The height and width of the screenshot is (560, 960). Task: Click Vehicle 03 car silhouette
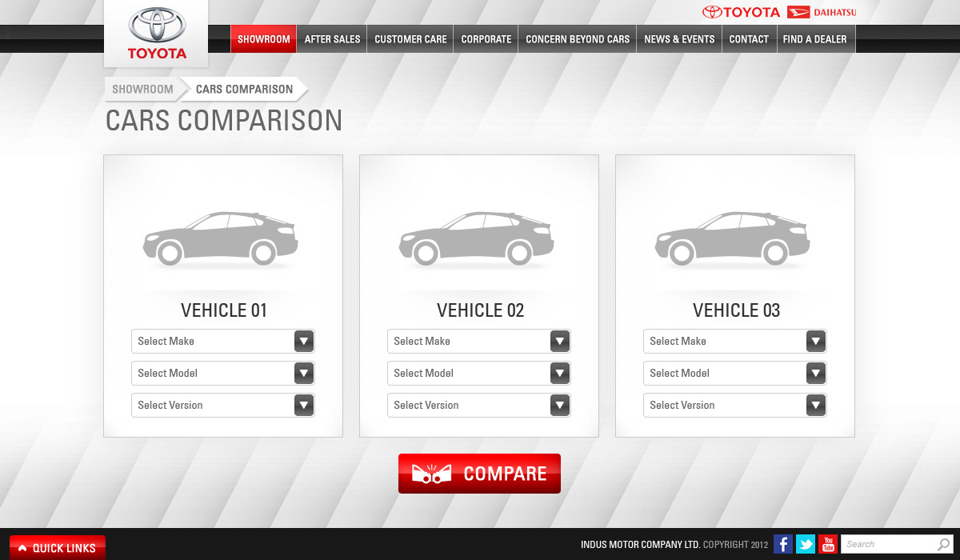point(733,238)
